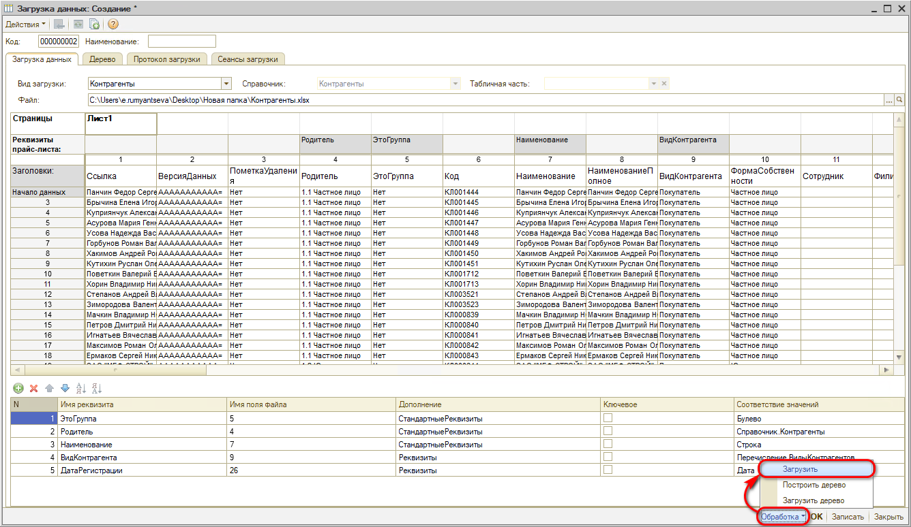The width and height of the screenshot is (911, 527).
Task: Move row down with blue arrow icon
Action: (65, 388)
